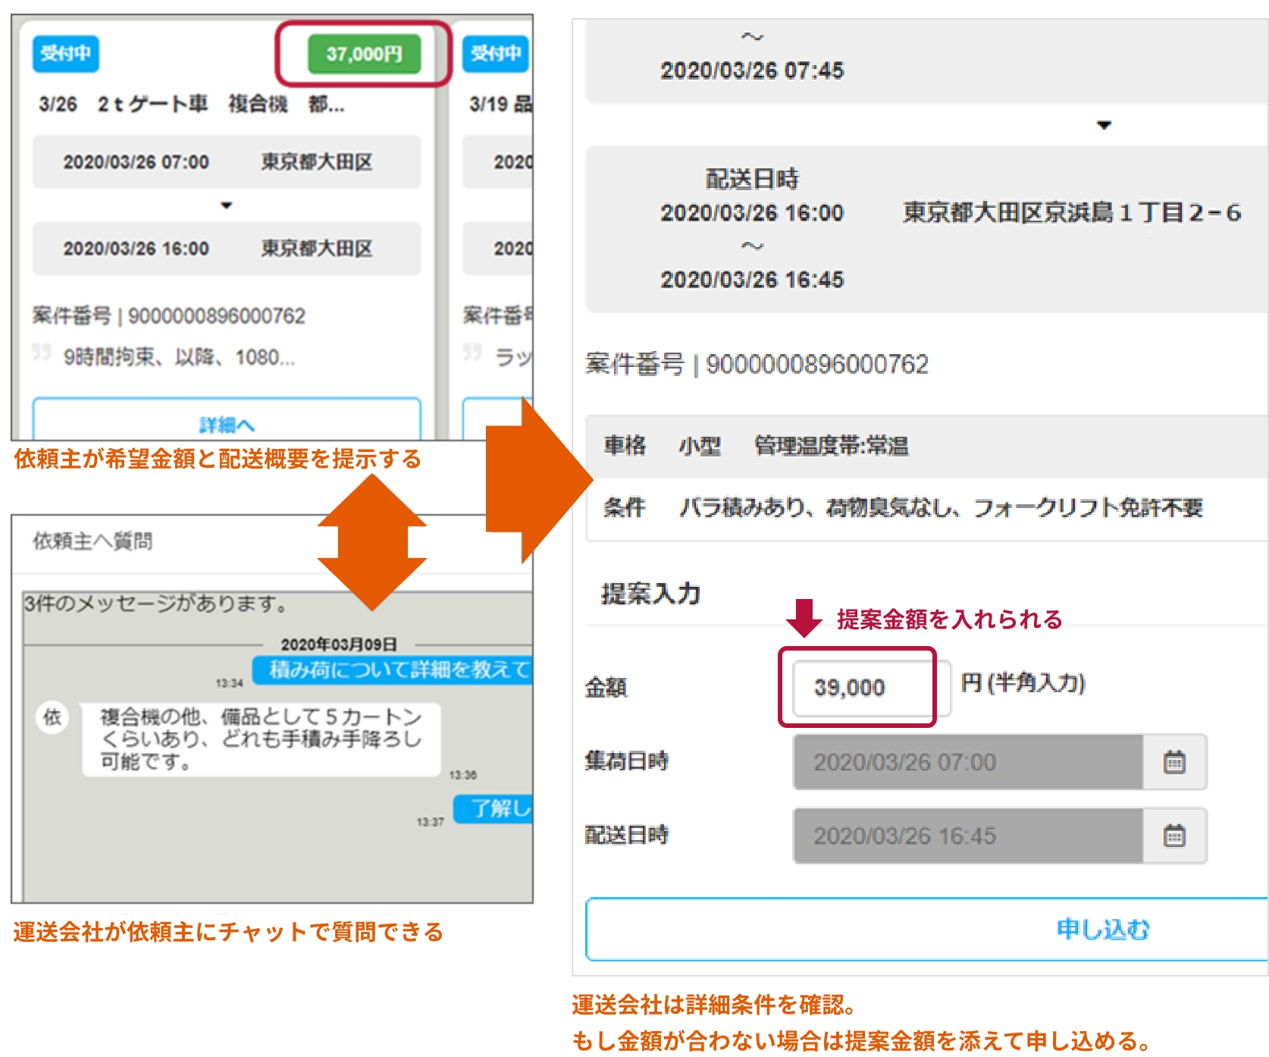Click the 3/19 card title
The height and width of the screenshot is (1057, 1269).
point(501,104)
